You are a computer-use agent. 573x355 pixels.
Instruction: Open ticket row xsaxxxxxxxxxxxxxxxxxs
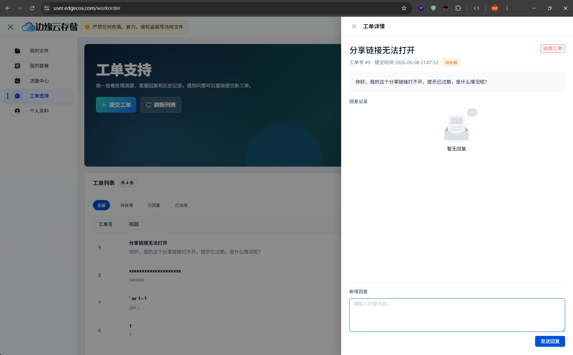[217, 275]
